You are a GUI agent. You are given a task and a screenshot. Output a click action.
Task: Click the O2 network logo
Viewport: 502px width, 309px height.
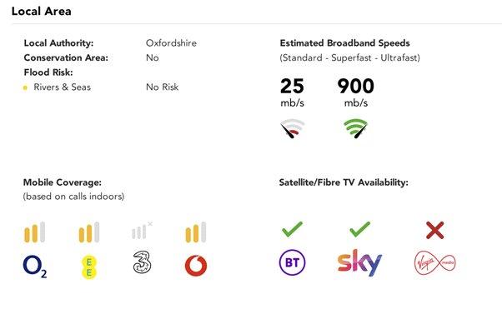(x=35, y=267)
